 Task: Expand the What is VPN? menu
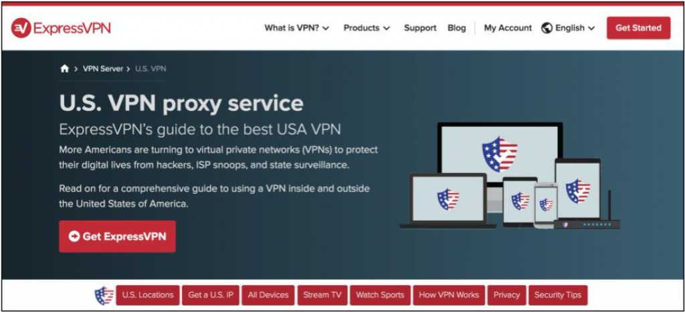click(x=296, y=28)
